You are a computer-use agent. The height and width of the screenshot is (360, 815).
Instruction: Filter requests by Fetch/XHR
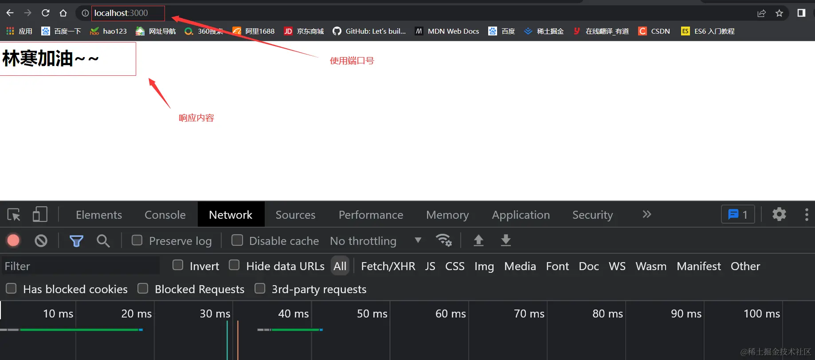(388, 266)
